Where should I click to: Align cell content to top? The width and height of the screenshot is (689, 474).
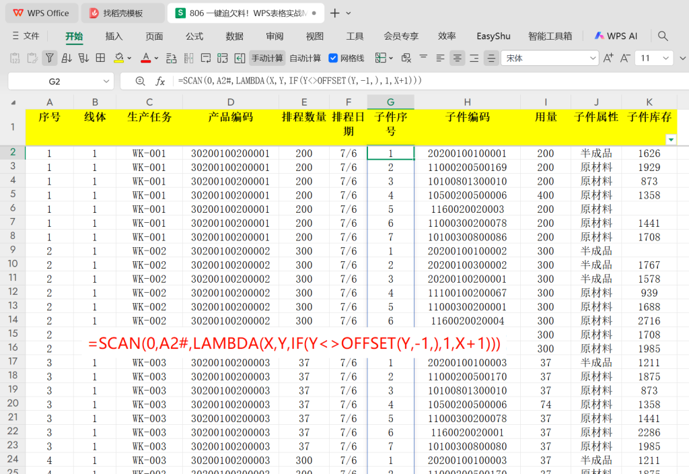click(x=424, y=57)
